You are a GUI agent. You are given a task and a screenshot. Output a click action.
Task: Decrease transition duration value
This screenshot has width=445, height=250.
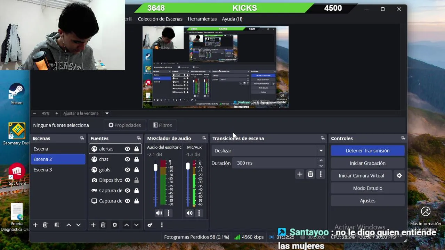pyautogui.click(x=321, y=166)
